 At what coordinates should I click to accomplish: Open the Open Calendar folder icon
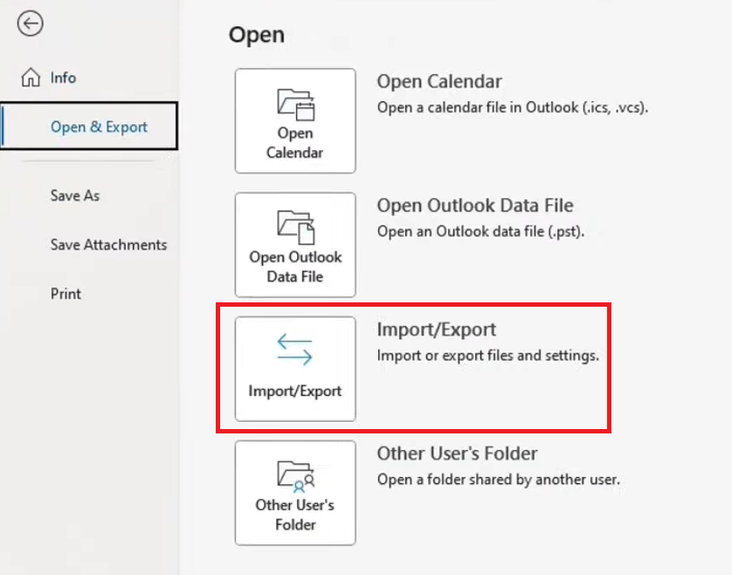295,103
